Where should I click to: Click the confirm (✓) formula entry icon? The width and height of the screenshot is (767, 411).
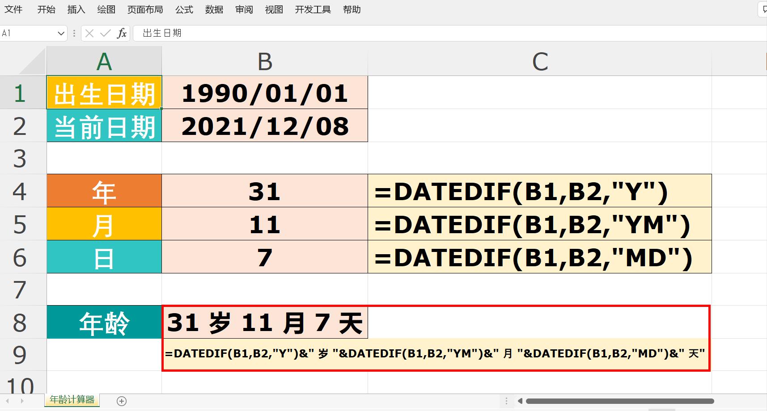(x=105, y=33)
